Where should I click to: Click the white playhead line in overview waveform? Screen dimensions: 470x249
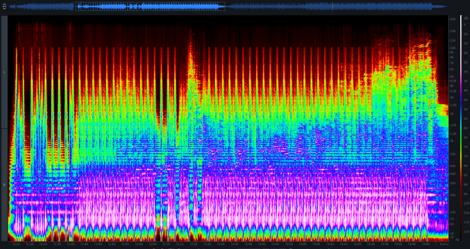333,7
